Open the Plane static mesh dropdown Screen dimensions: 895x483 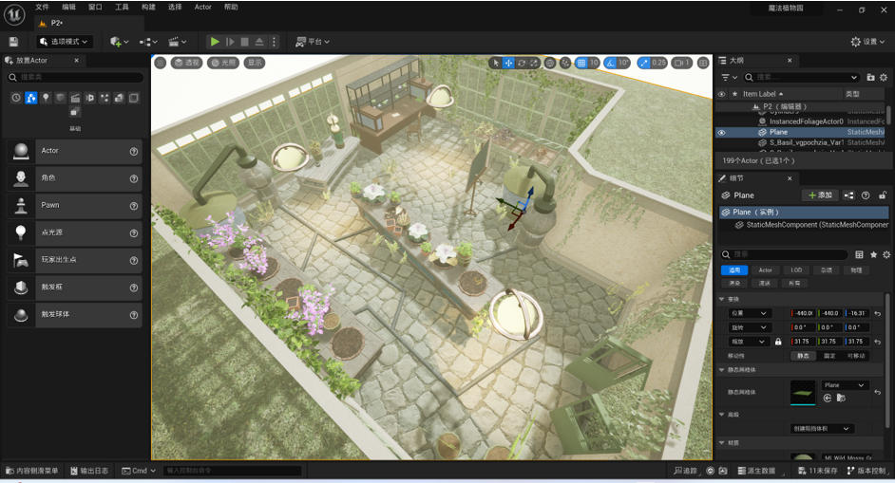point(845,385)
